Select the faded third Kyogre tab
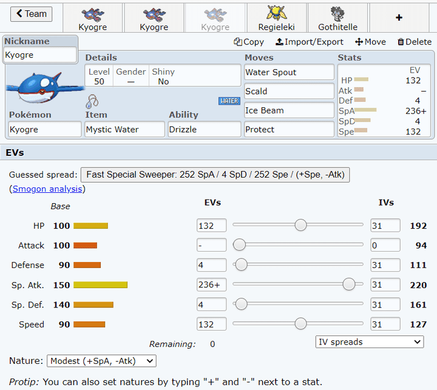The image size is (437, 390). pyautogui.click(x=215, y=18)
